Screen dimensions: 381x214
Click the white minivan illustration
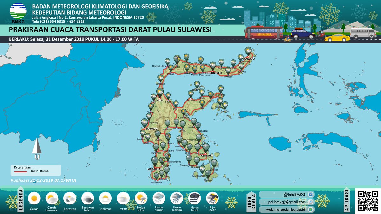tap(363, 33)
